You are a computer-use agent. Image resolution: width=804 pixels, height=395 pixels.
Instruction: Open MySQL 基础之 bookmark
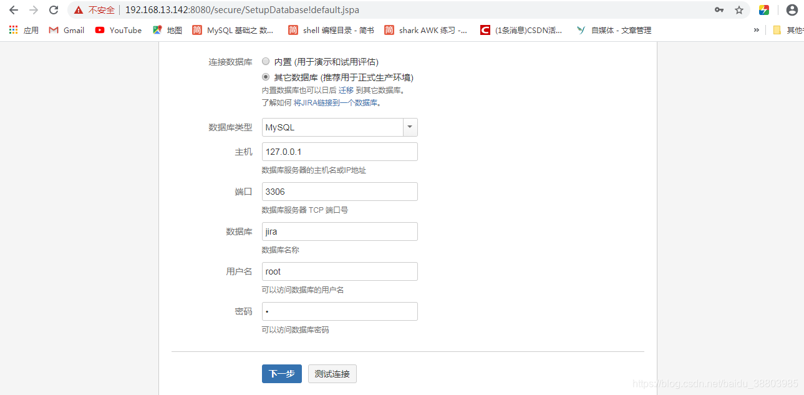pos(233,30)
